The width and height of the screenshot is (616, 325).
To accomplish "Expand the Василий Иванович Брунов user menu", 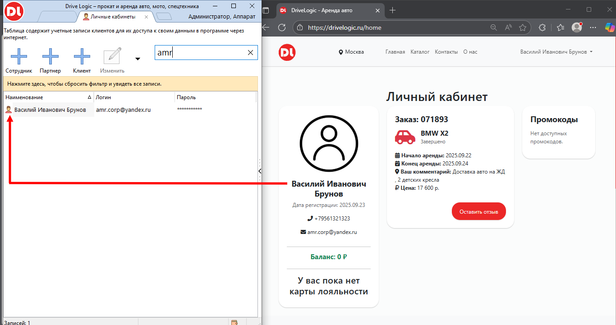I will tap(556, 52).
